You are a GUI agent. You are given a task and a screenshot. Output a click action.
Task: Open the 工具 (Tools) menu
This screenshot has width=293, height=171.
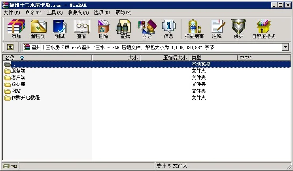click(x=55, y=13)
